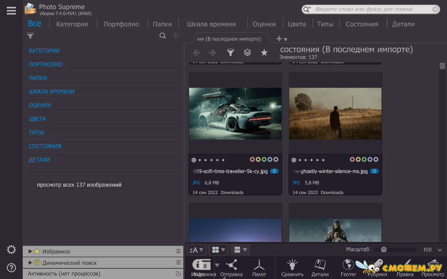447x279 pixels.
Task: Open the Геотег globe tool
Action: click(x=348, y=268)
